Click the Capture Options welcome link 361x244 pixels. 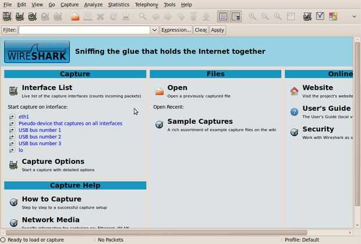click(53, 162)
